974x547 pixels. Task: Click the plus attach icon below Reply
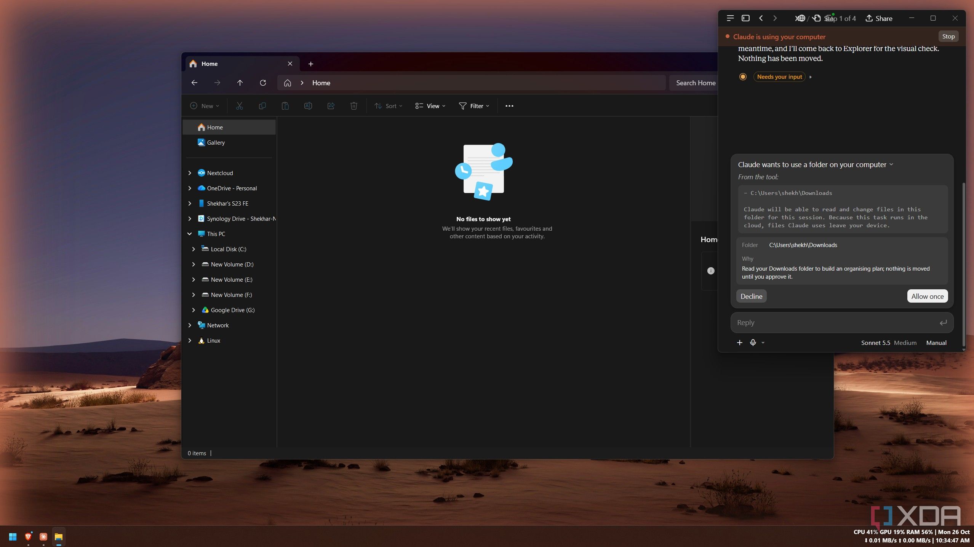click(739, 343)
